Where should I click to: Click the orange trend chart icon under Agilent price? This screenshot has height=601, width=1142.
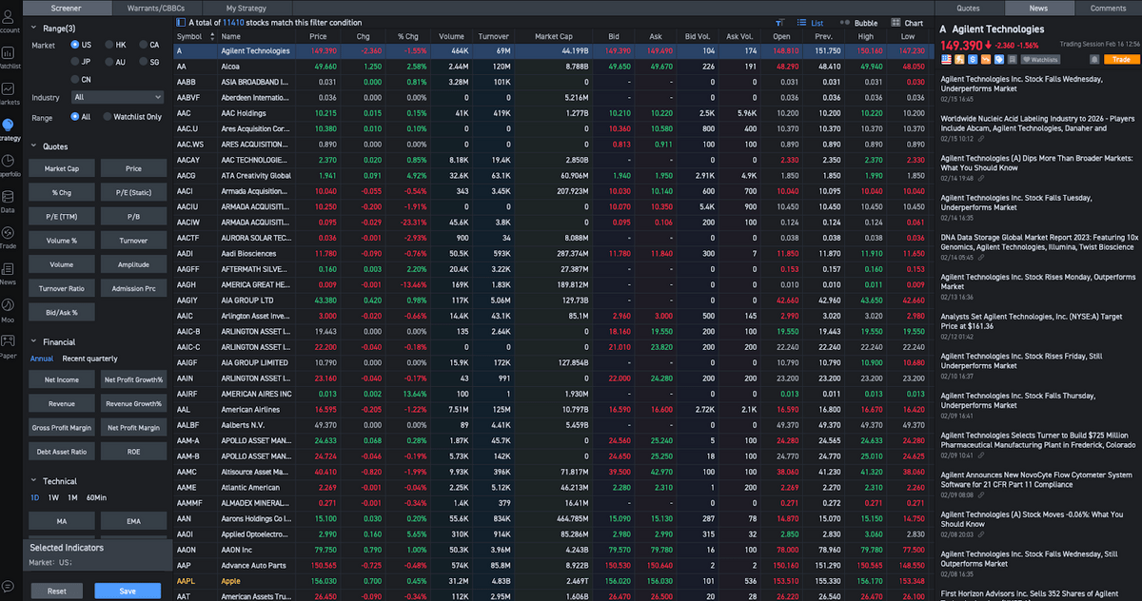click(x=986, y=59)
